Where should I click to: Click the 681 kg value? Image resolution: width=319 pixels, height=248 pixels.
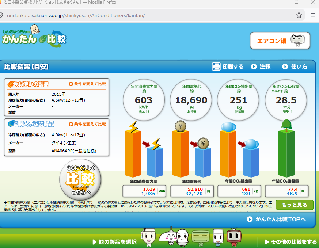pyautogui.click(x=246, y=189)
